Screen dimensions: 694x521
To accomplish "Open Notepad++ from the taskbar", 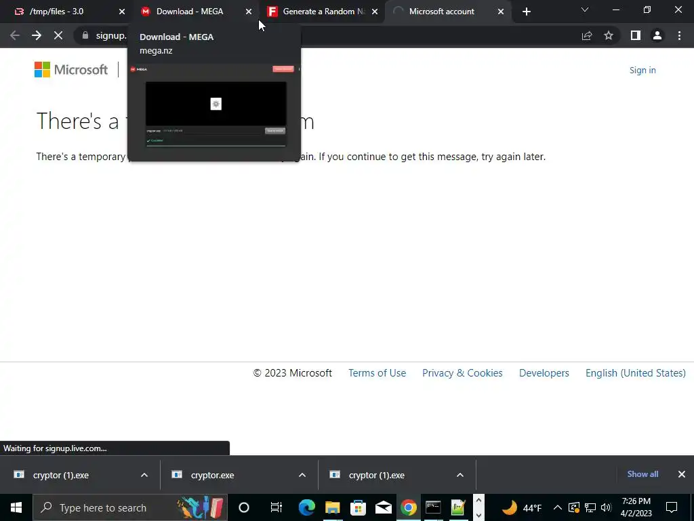I will [458, 507].
